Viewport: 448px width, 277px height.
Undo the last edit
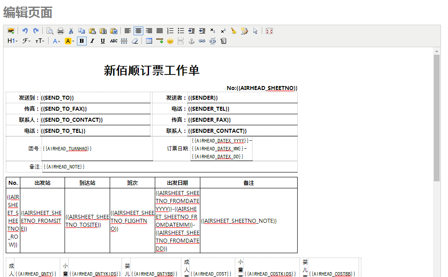[25, 31]
